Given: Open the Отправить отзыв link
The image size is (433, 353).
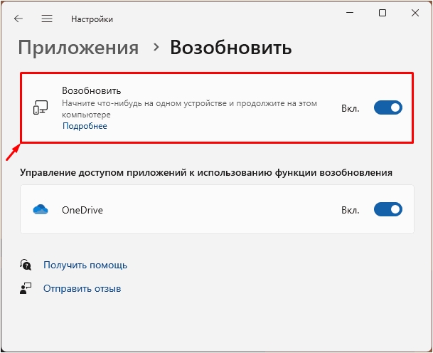Looking at the screenshot, I should coord(82,289).
